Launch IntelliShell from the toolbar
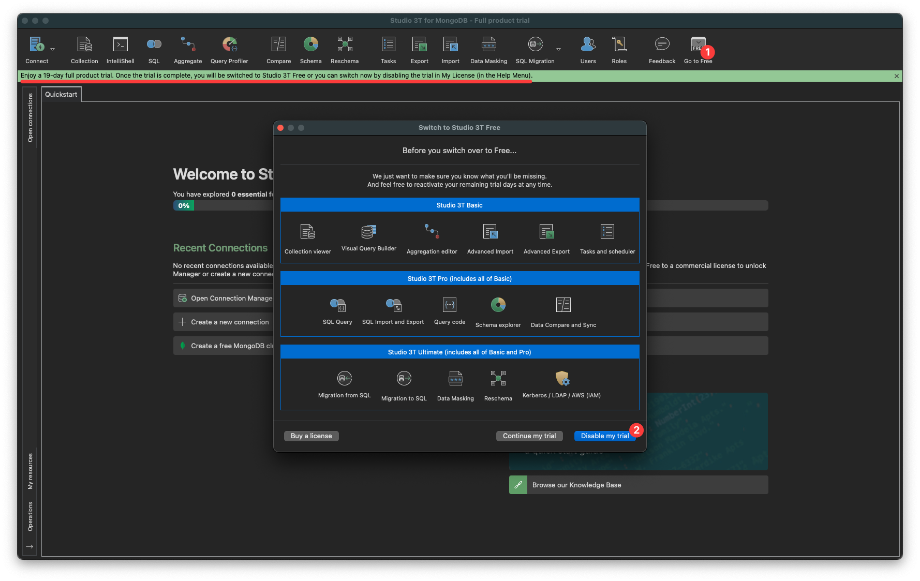The image size is (920, 581). [120, 50]
